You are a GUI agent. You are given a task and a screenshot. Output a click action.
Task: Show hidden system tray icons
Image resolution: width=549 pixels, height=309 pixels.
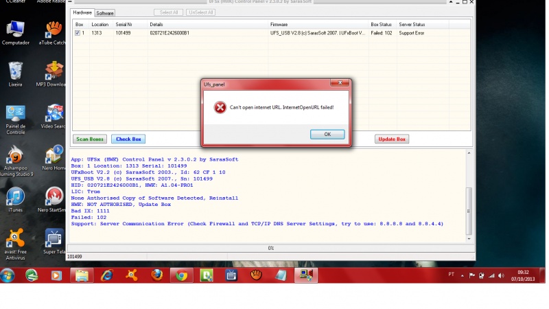462,276
